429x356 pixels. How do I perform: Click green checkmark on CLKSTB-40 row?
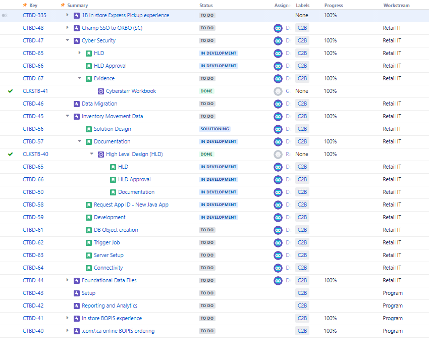[11, 154]
